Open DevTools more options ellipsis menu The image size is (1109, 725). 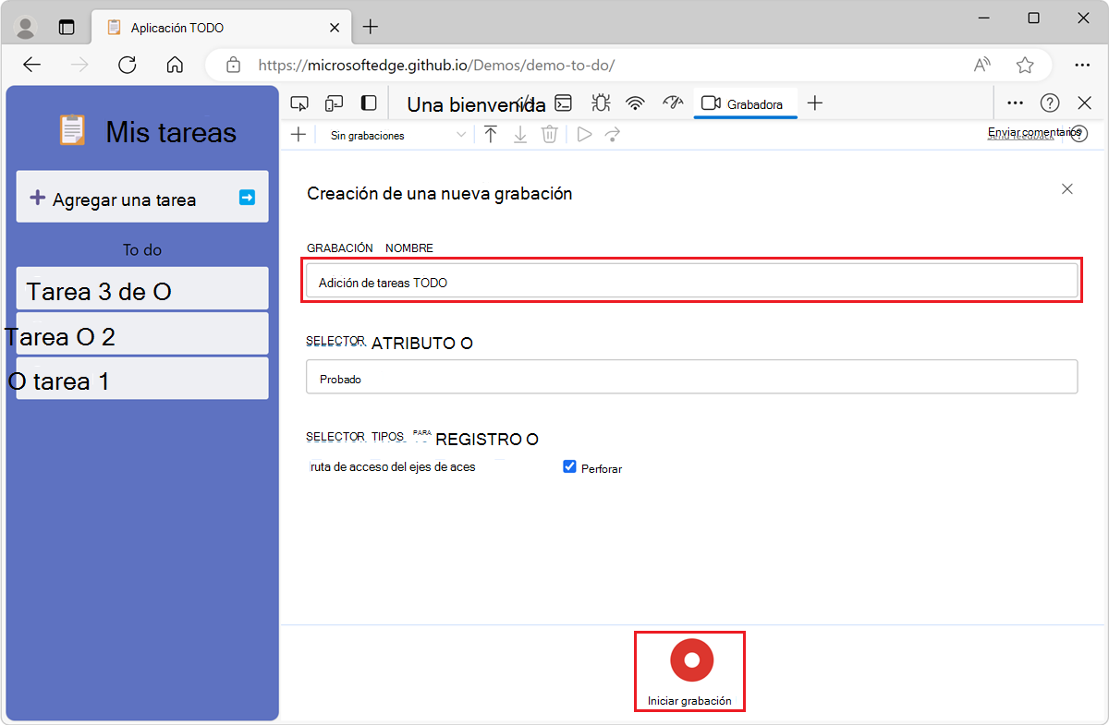point(1015,103)
